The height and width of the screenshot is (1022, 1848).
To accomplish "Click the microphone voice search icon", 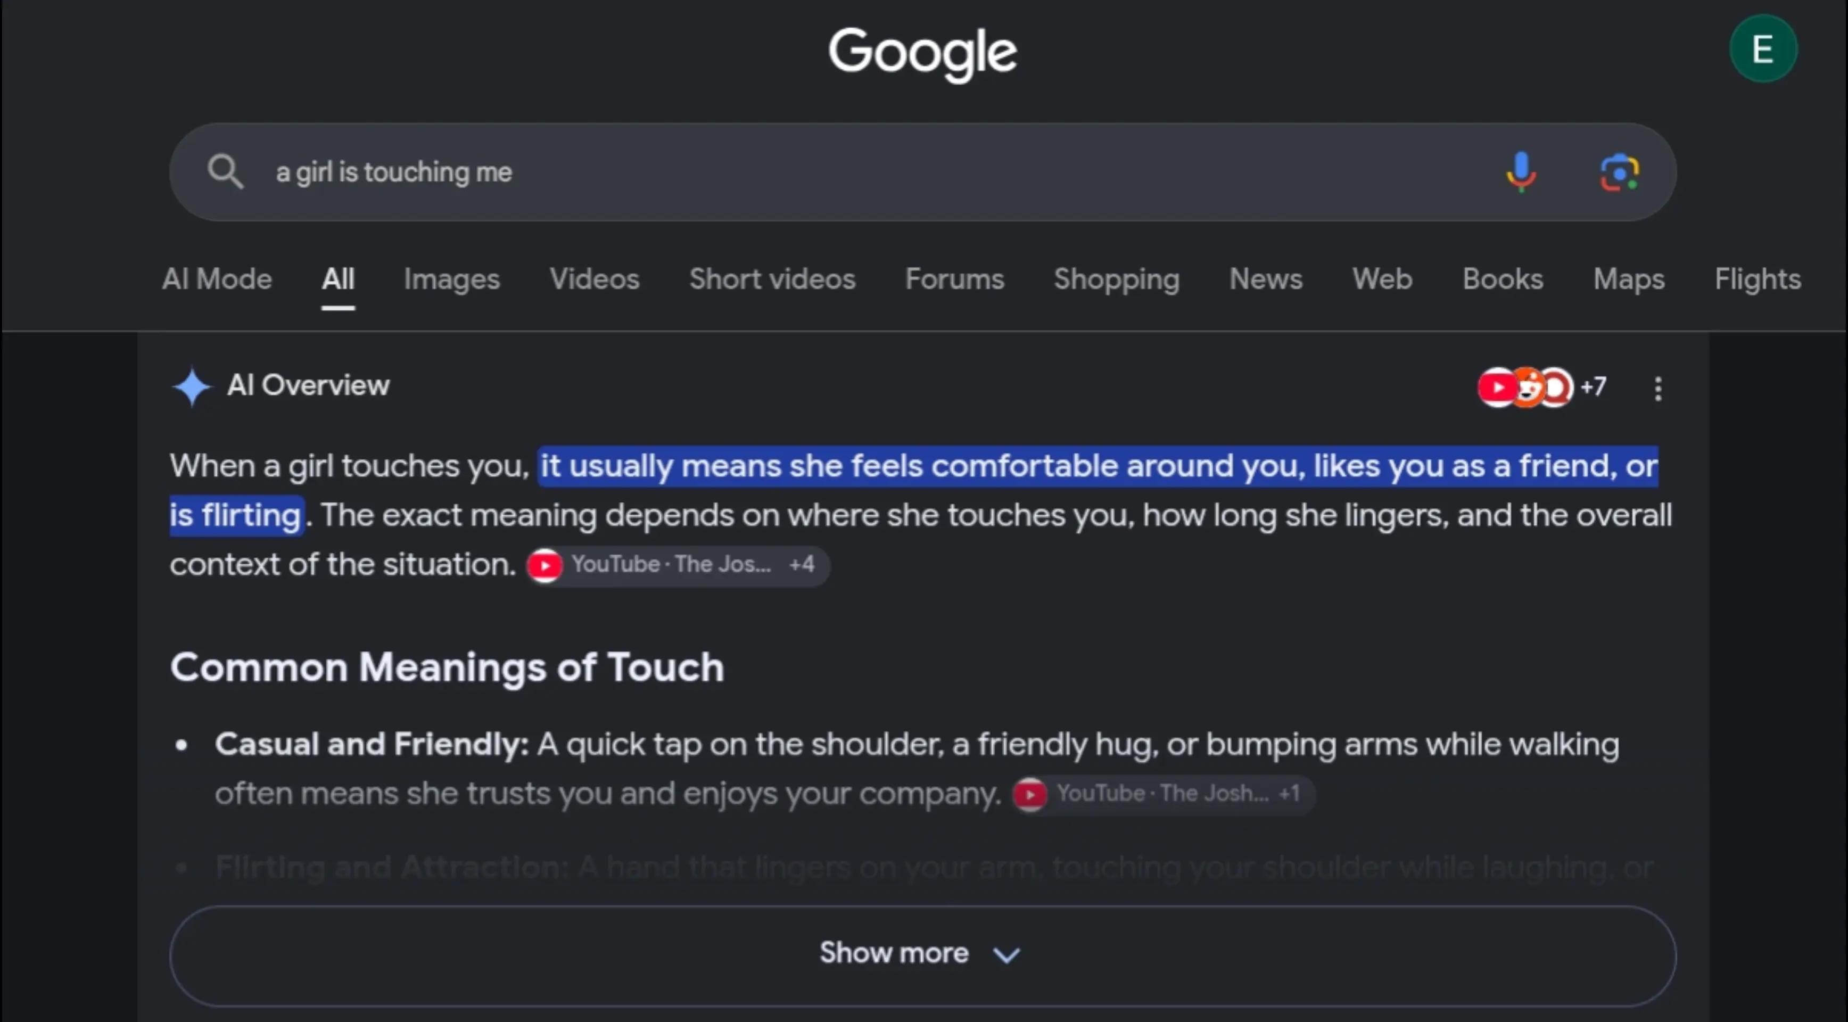I will click(x=1521, y=172).
